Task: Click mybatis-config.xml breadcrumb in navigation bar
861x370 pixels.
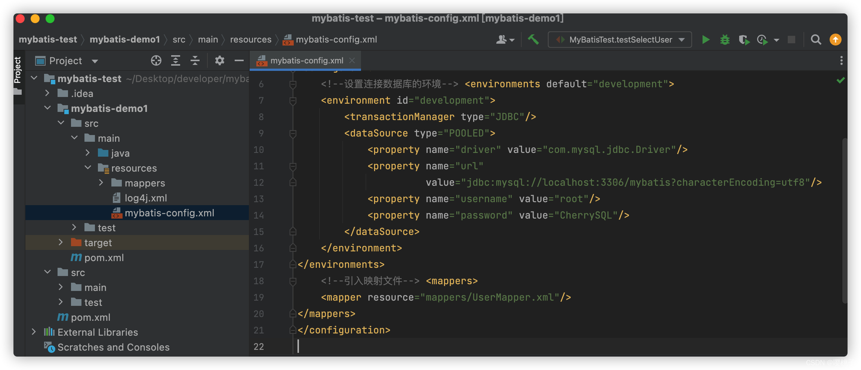Action: 330,40
